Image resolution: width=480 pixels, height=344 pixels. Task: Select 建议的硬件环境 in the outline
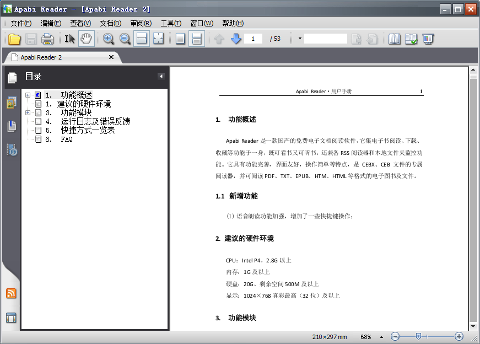tap(78, 104)
